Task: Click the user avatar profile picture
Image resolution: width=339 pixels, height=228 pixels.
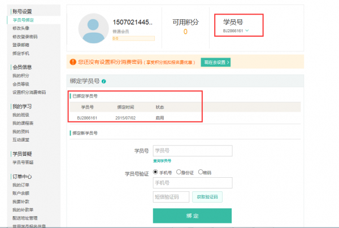Action: [94, 29]
